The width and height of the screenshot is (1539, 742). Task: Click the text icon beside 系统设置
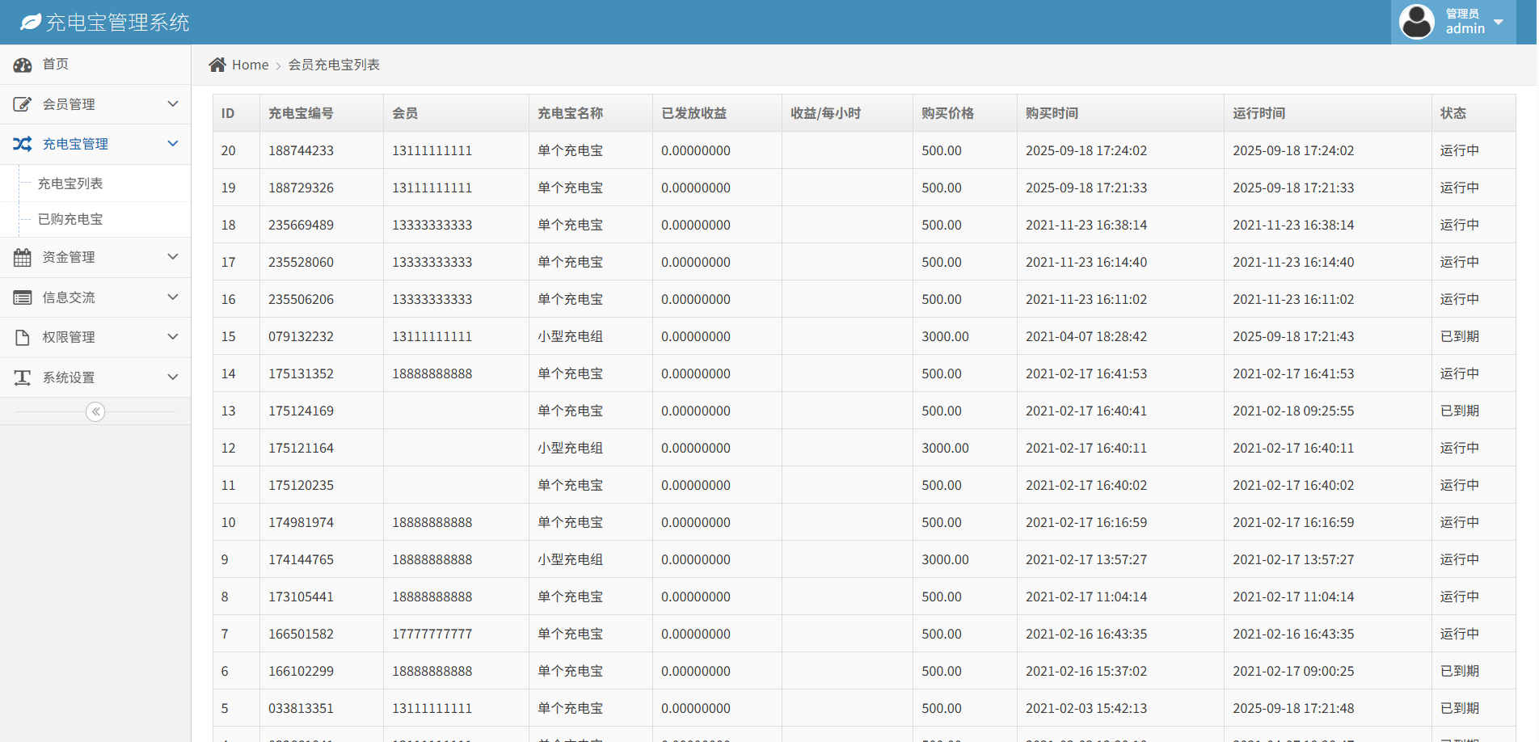click(23, 377)
